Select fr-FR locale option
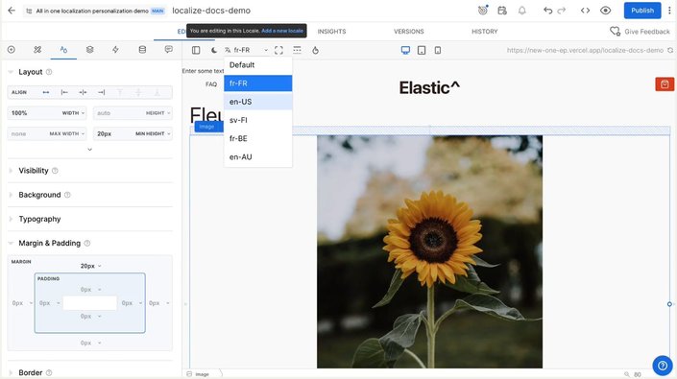Screen dimensions: 677x379 [x=257, y=83]
